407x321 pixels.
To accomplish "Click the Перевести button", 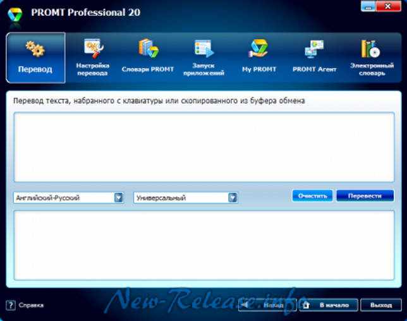I will [x=365, y=196].
